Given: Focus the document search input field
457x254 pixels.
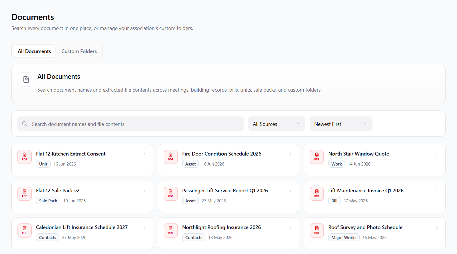Looking at the screenshot, I should (x=131, y=124).
